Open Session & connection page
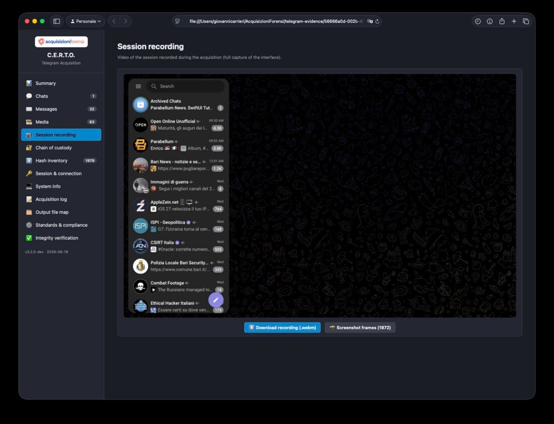 click(x=61, y=173)
